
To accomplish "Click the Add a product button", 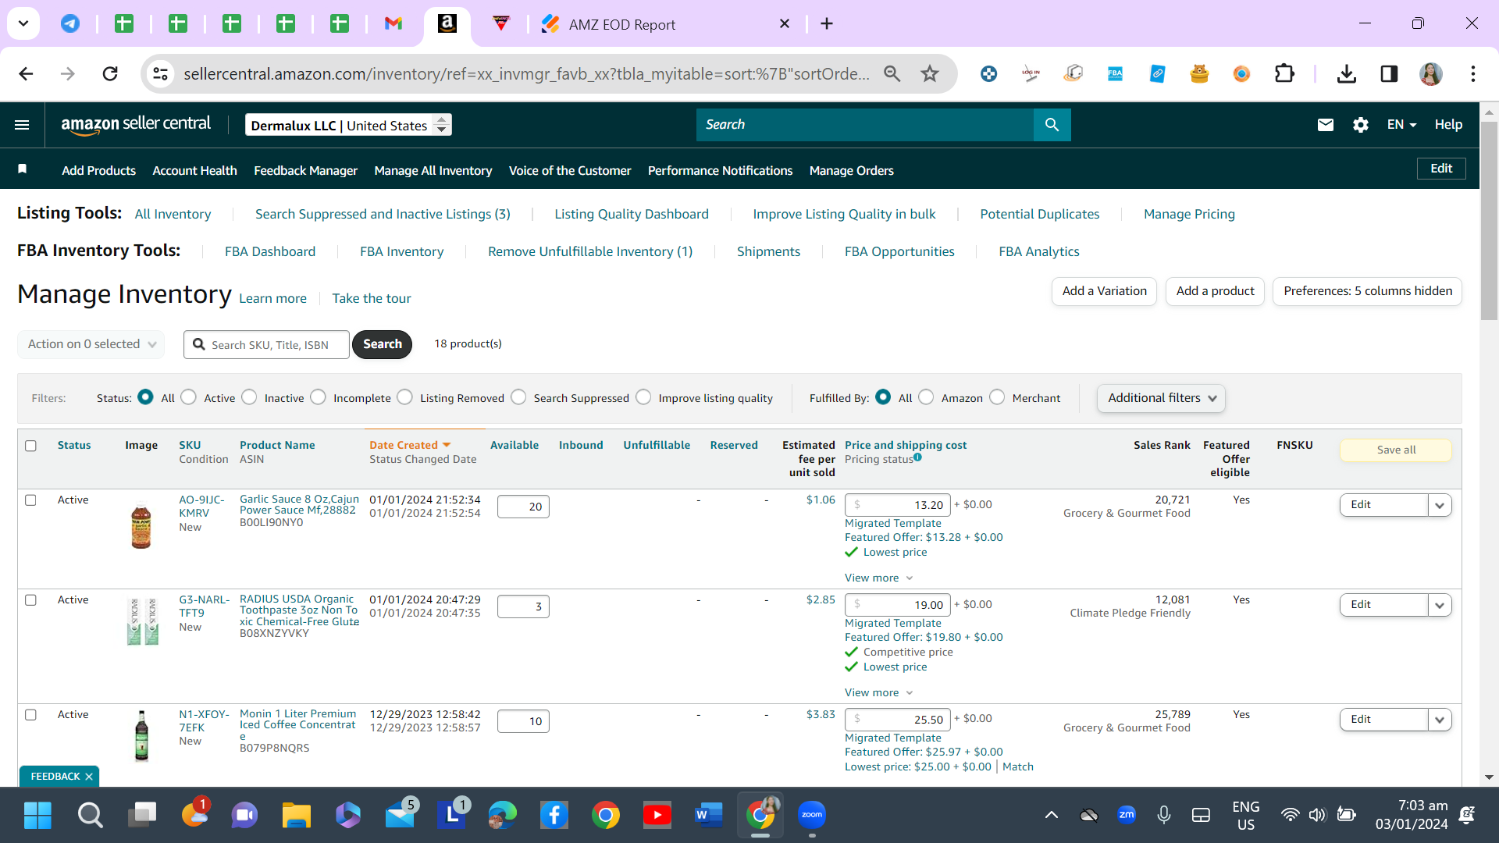I will [x=1215, y=291].
